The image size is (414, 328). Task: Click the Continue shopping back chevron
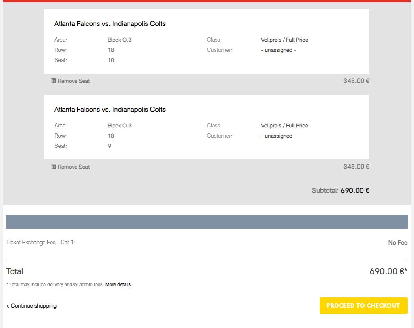(8, 306)
